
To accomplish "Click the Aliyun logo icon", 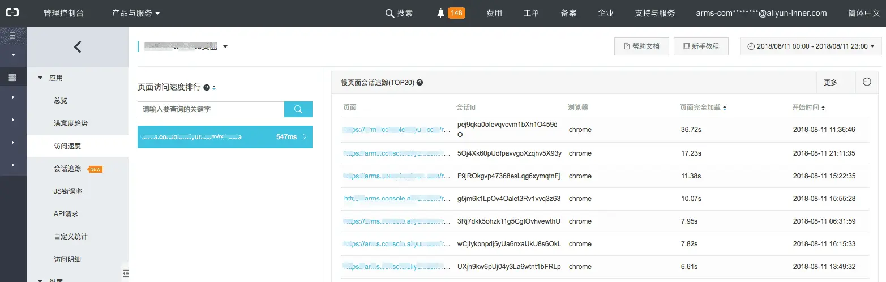I will tap(13, 13).
